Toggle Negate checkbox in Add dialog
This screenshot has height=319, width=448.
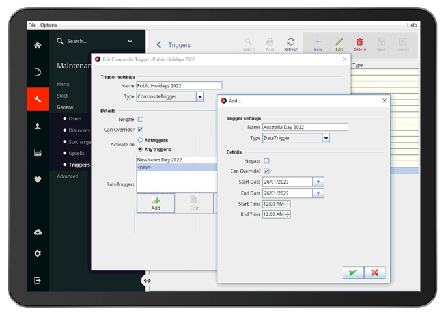pyautogui.click(x=266, y=161)
